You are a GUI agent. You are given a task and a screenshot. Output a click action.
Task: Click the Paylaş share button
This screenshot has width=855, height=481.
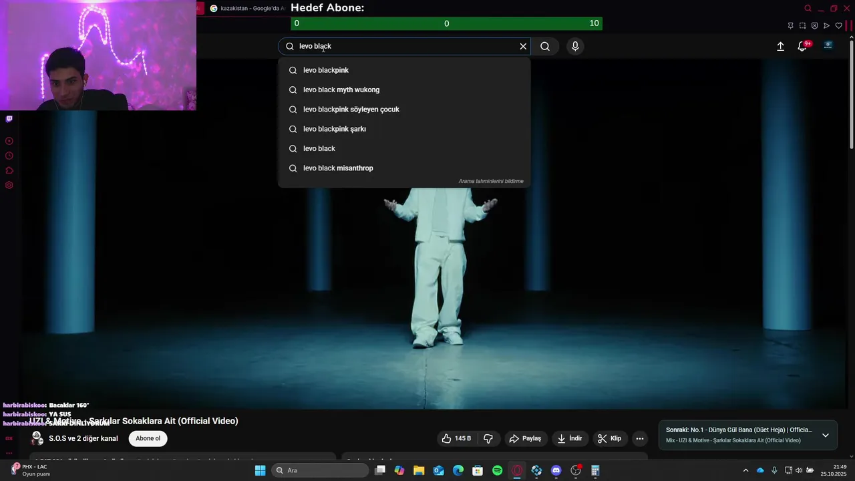pyautogui.click(x=525, y=438)
